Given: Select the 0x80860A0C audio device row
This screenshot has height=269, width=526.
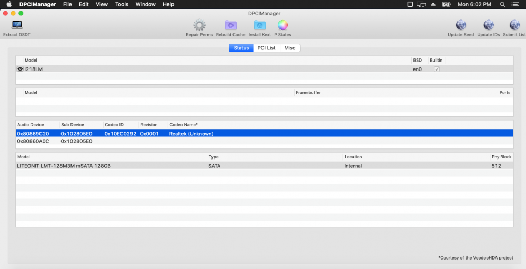Looking at the screenshot, I should click(x=33, y=141).
